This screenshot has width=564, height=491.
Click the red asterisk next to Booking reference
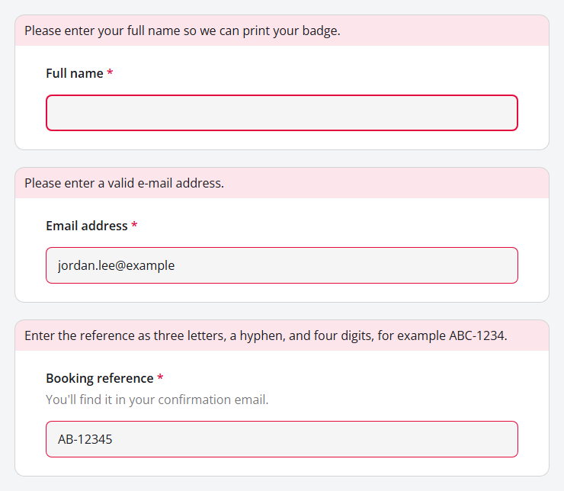[160, 377]
